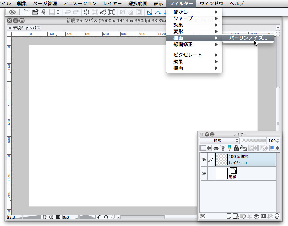Click the square-with-diagonal-line icon in toolbar
The width and height of the screenshot is (288, 226).
tap(122, 12)
